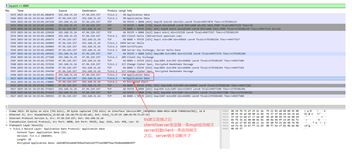This screenshot has width=352, height=155.
Task: Select packet 3523 SYN row
Action: click(x=175, y=25)
